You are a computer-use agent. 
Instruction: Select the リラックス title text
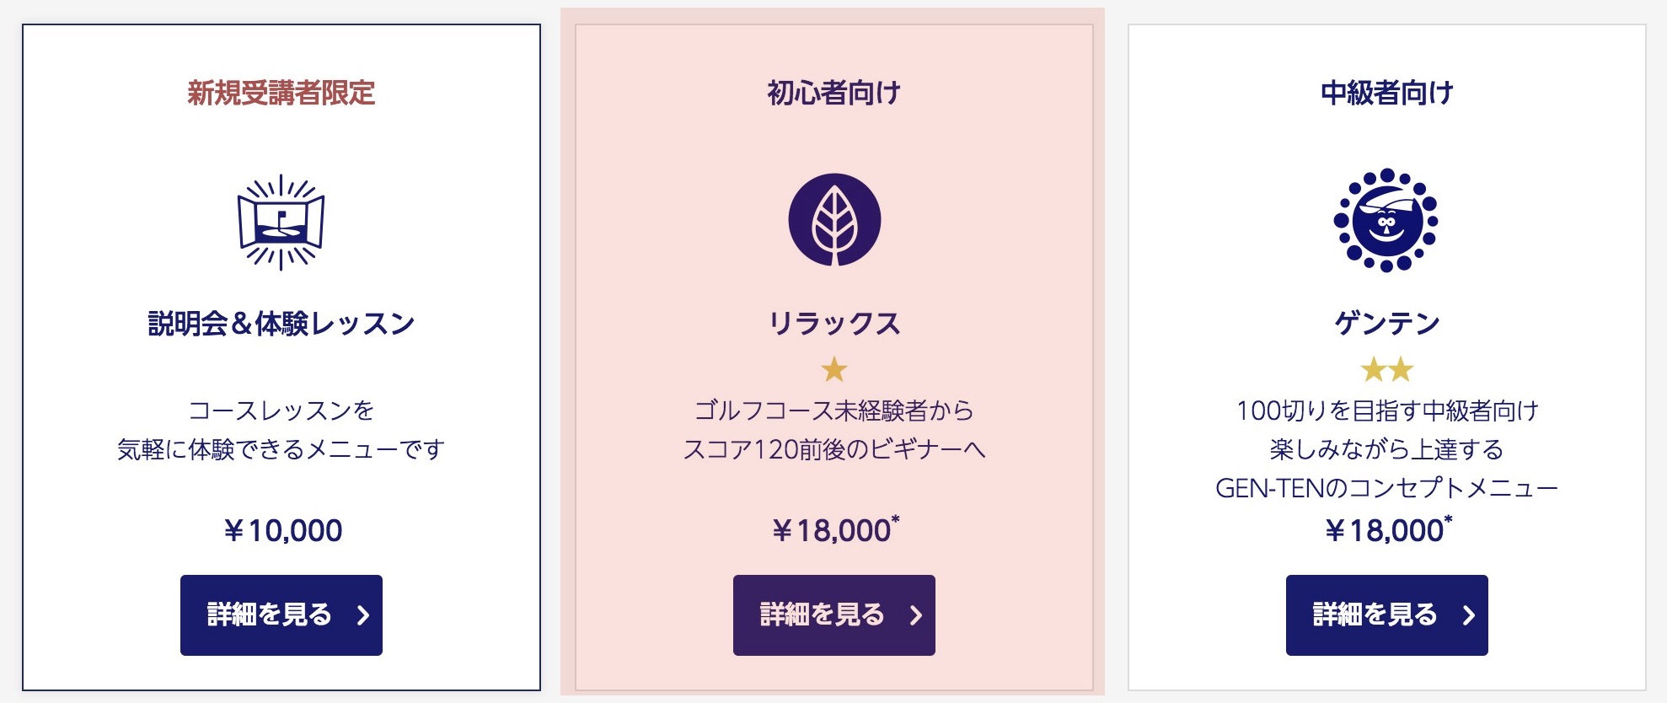[834, 324]
